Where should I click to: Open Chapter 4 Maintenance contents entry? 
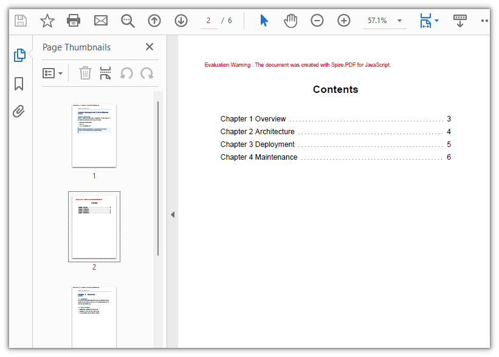pyautogui.click(x=336, y=157)
